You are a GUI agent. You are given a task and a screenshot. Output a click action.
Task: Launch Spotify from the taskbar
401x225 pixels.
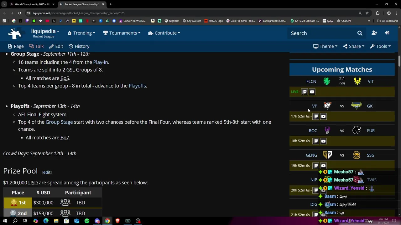87,221
